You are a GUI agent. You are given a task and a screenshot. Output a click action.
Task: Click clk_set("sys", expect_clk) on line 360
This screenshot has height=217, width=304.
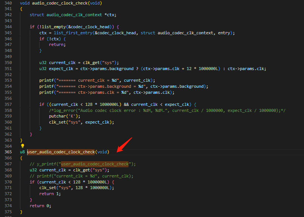click(x=81, y=122)
